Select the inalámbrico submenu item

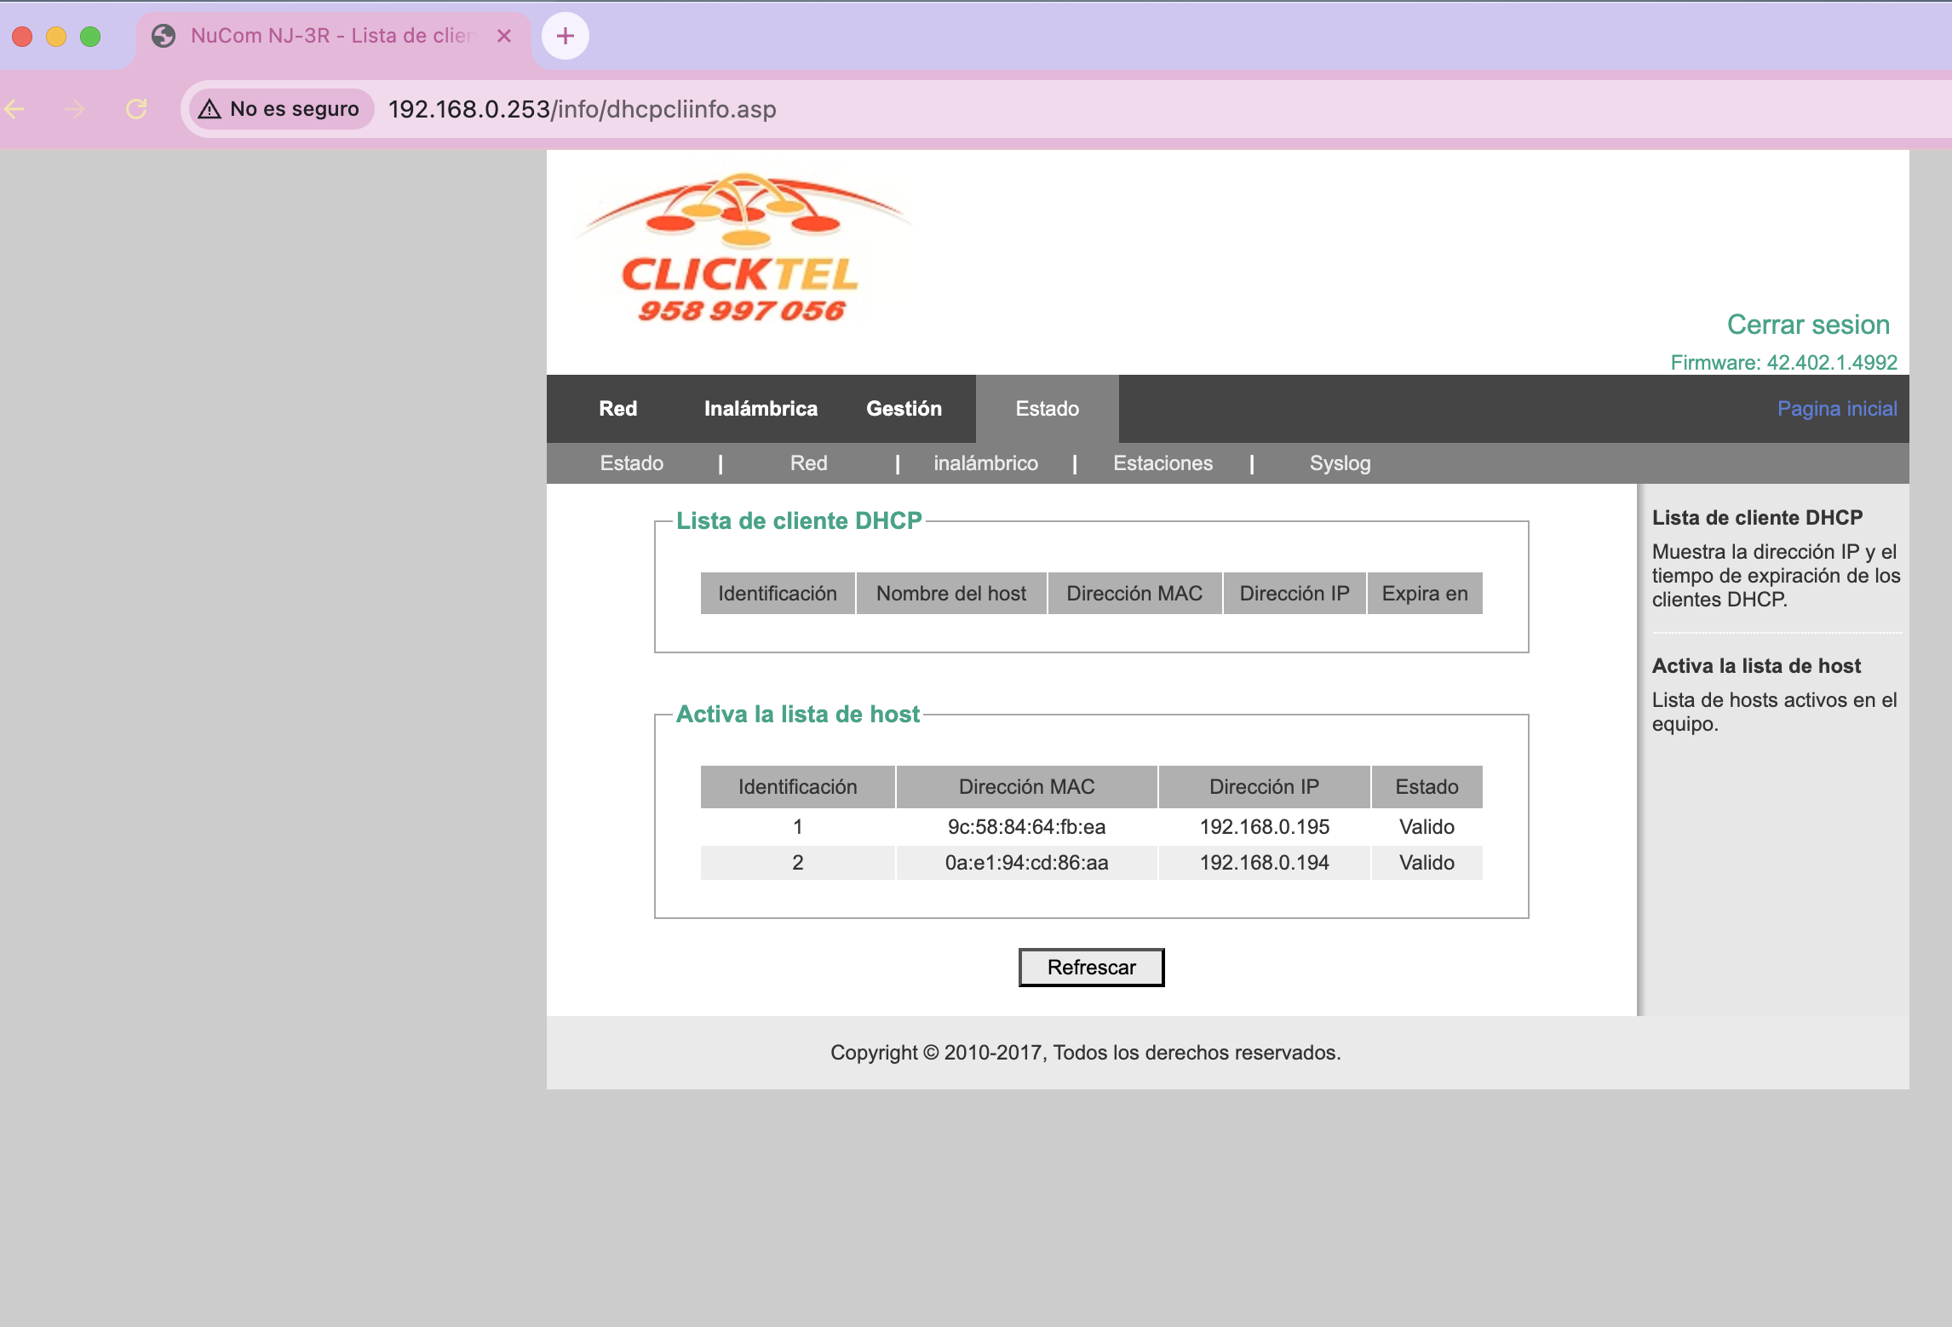click(986, 463)
